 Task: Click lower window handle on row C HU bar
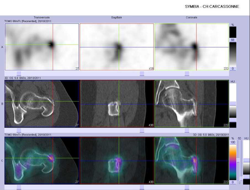246,177
